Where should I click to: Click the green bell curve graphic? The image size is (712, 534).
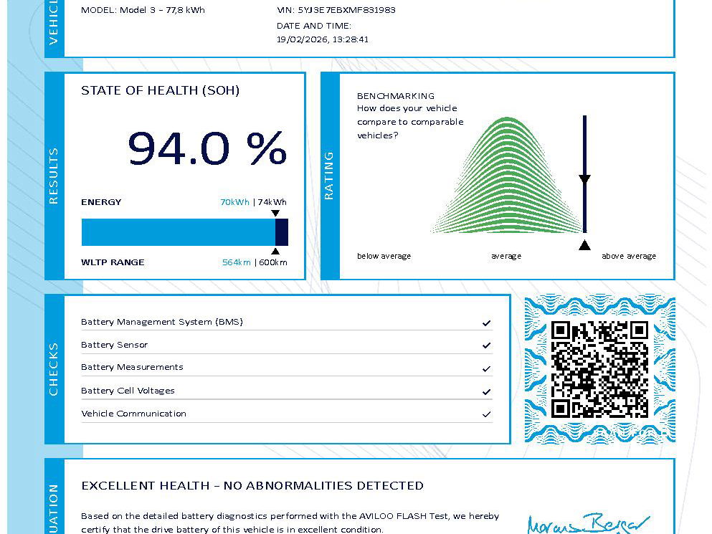506,179
